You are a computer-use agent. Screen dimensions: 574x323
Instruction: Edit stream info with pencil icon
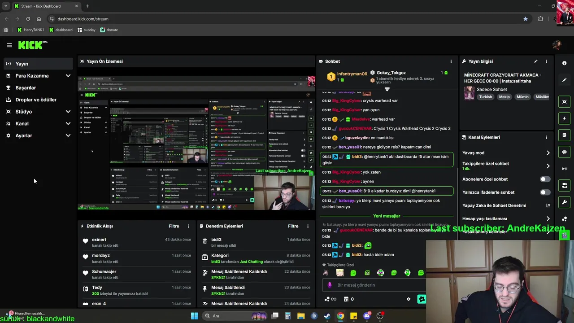(x=535, y=61)
